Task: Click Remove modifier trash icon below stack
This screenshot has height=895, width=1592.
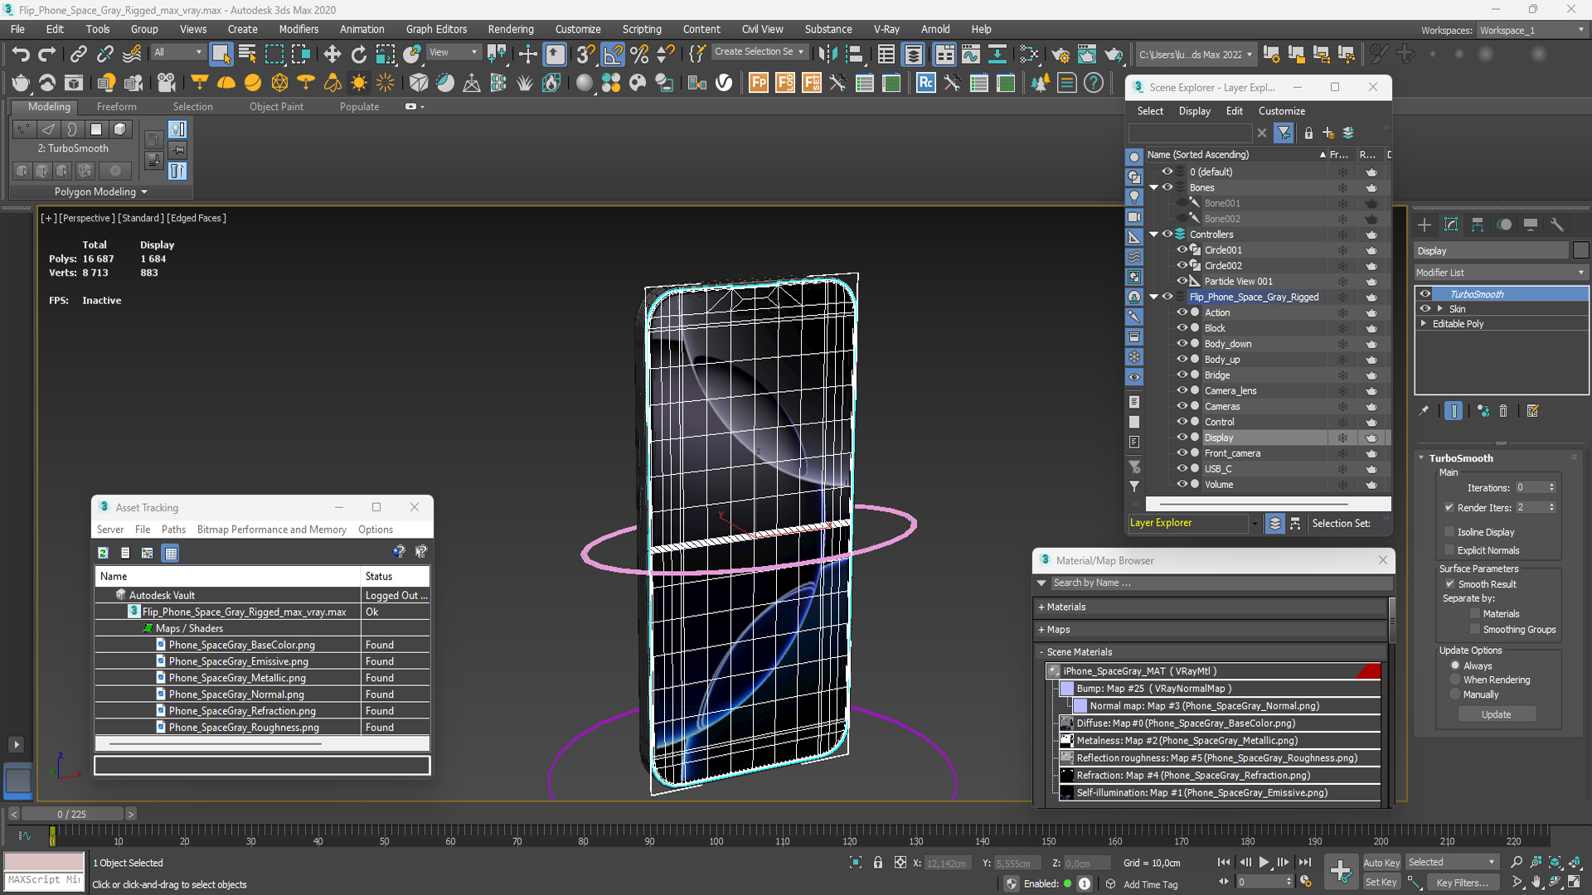Action: pyautogui.click(x=1503, y=411)
